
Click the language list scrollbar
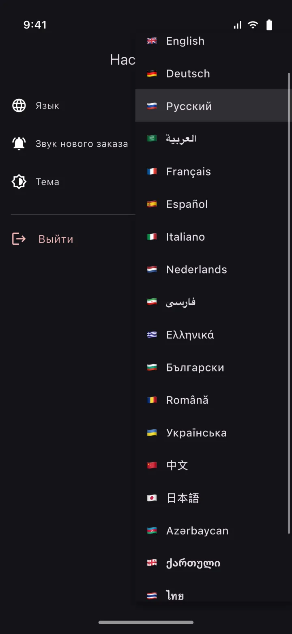(x=289, y=303)
